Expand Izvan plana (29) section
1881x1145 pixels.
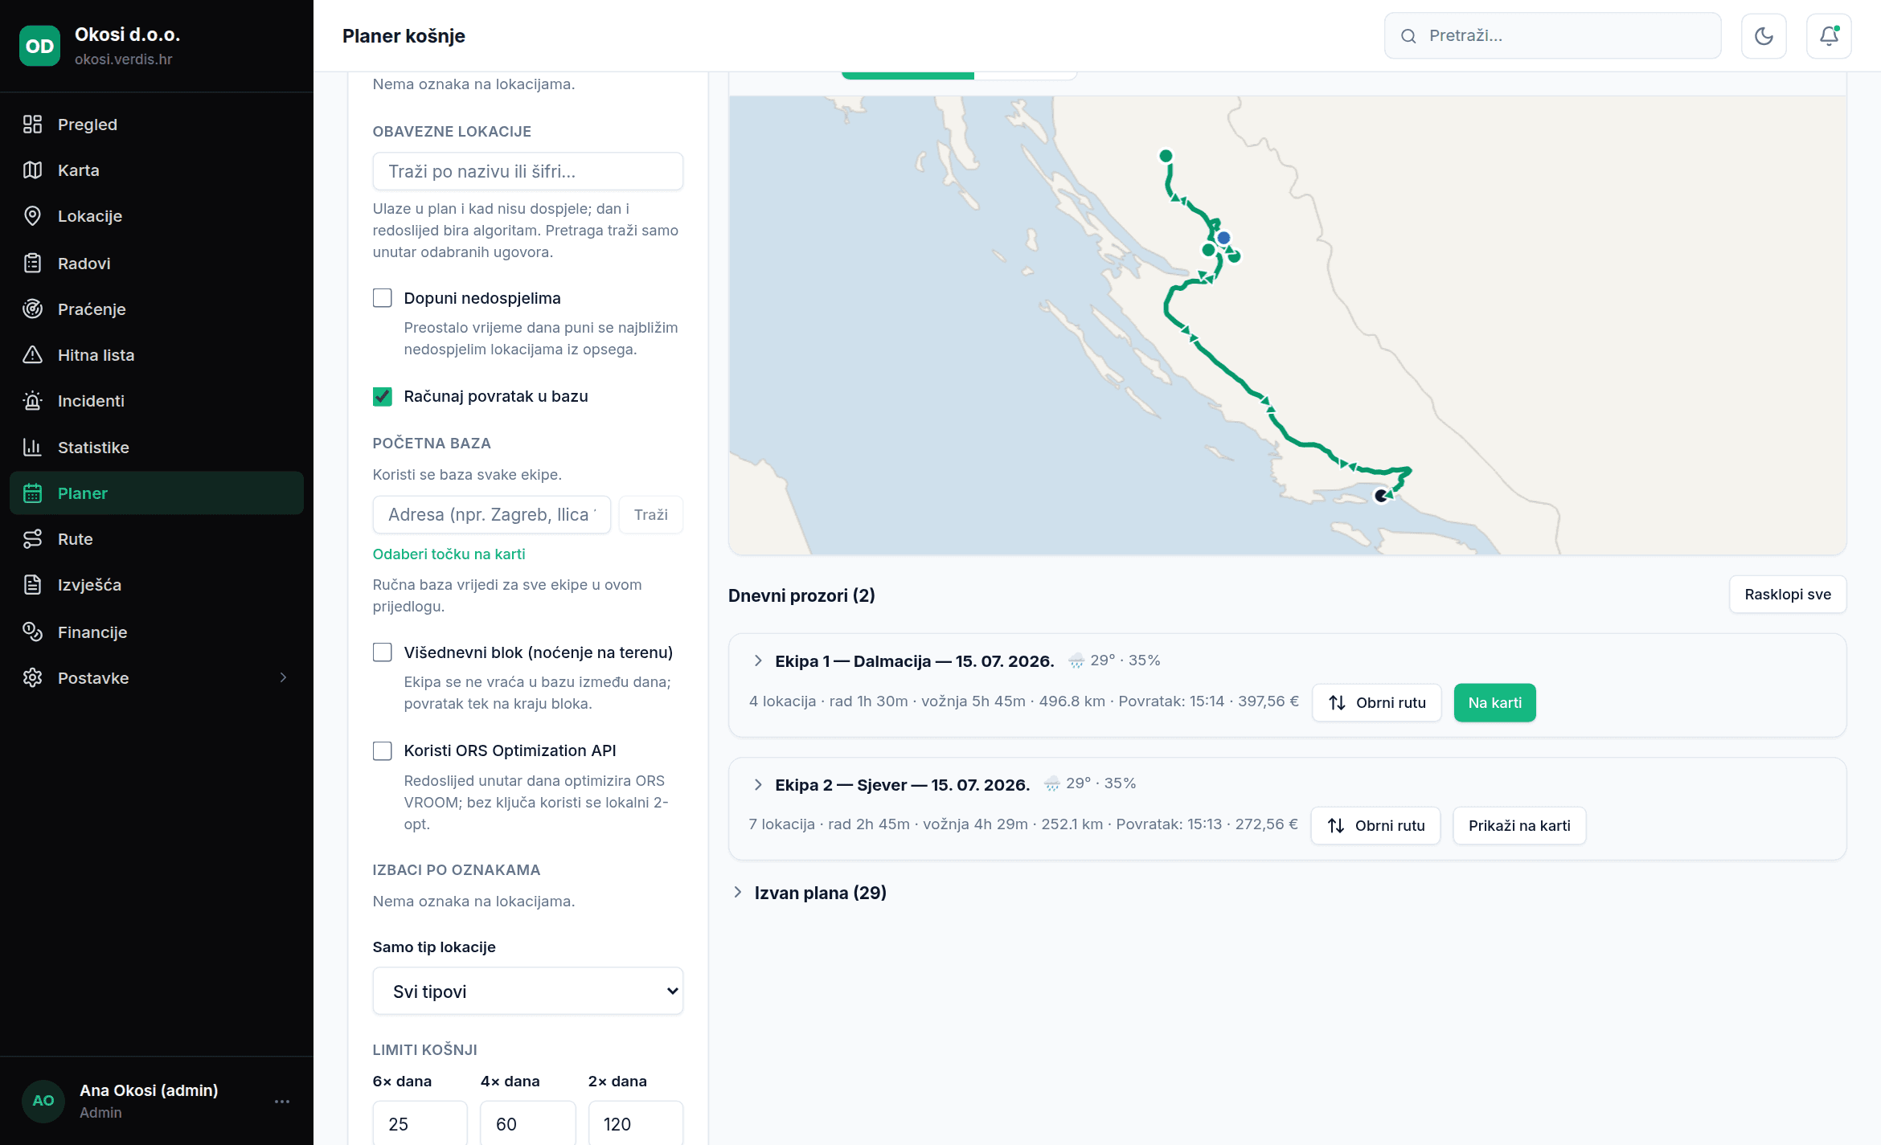click(x=738, y=892)
